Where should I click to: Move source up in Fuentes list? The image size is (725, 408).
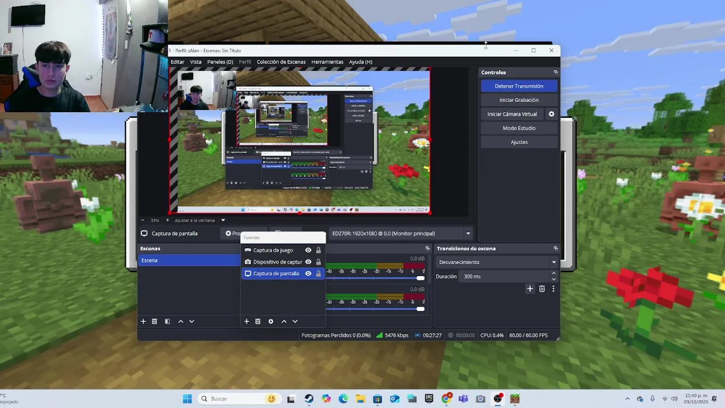point(284,321)
